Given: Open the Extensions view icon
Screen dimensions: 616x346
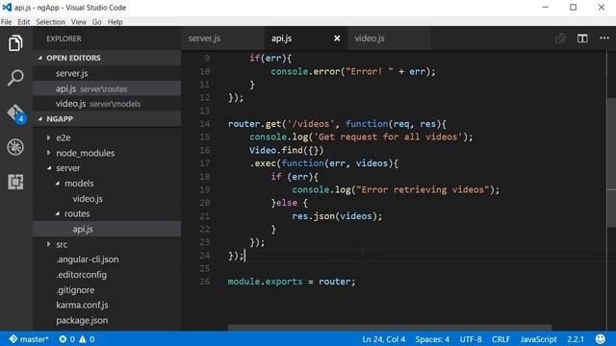Looking at the screenshot, I should coord(15,182).
